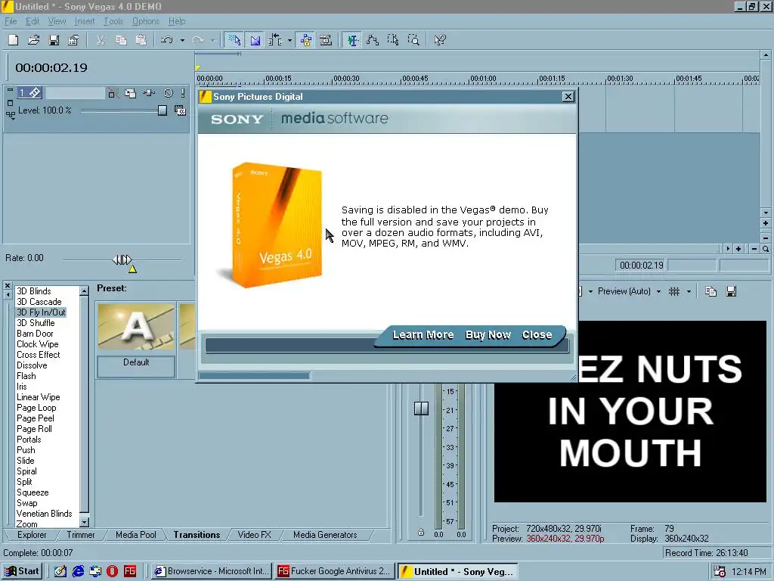Adjust the master volume fader

[421, 408]
